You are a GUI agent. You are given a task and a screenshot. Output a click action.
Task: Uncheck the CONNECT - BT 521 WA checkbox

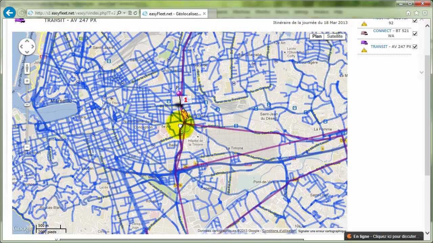415,33
